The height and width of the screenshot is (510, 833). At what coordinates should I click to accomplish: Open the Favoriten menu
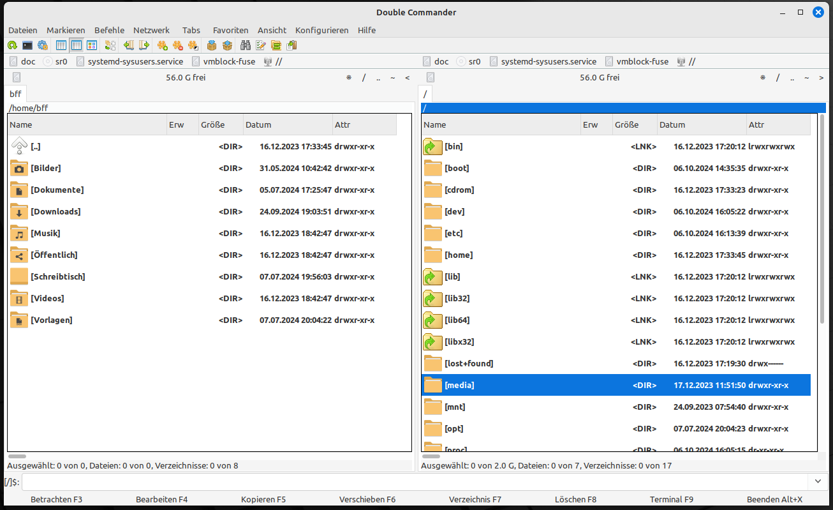(231, 30)
